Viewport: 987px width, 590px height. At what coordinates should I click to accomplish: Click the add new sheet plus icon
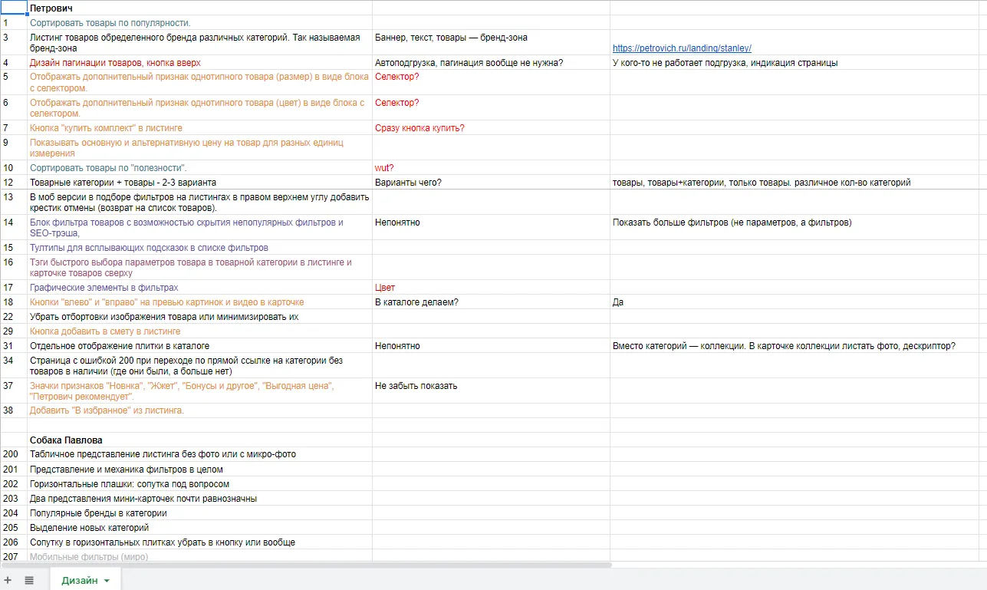click(x=8, y=580)
